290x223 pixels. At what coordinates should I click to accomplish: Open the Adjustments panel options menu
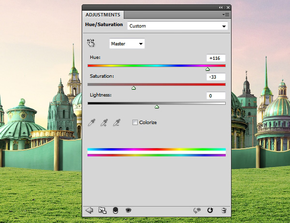click(226, 15)
